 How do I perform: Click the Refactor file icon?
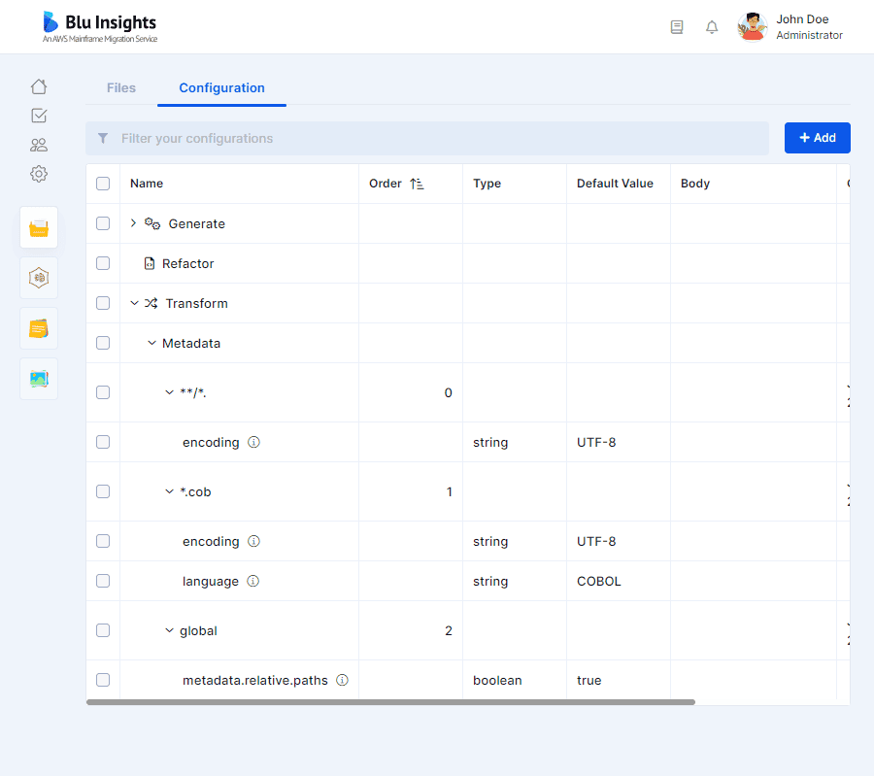point(150,263)
